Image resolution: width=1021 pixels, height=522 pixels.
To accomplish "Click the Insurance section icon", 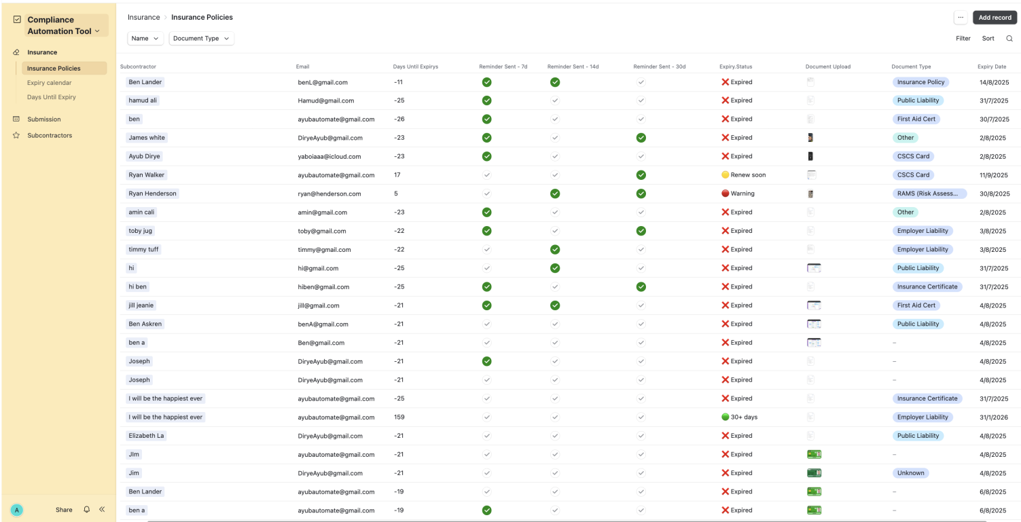I will coord(16,52).
